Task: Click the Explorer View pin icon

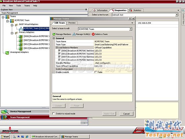Action: coord(86,9)
